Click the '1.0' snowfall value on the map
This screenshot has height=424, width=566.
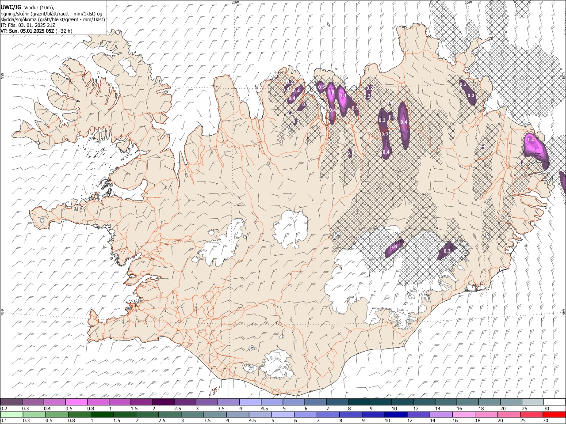pos(331,91)
